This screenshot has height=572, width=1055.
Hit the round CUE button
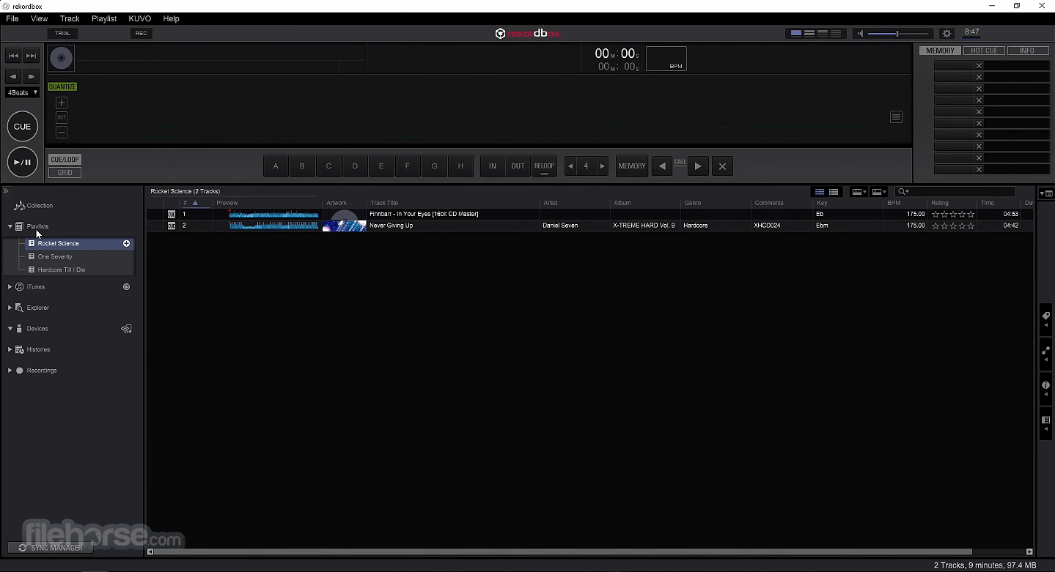coord(23,127)
